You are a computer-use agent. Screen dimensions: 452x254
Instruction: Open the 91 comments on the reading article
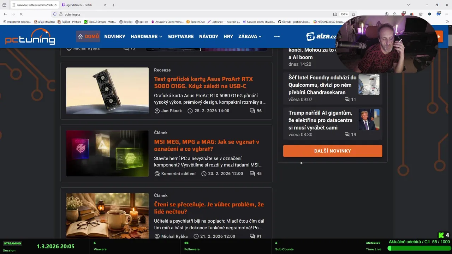[256, 236]
